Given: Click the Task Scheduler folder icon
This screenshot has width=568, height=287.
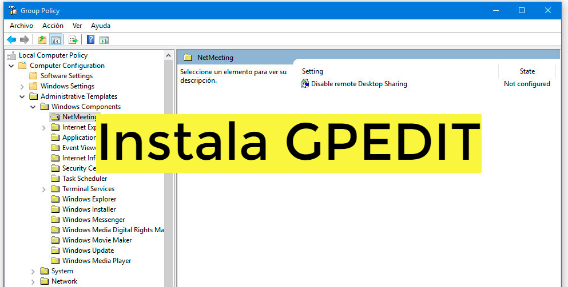Looking at the screenshot, I should click(x=55, y=178).
